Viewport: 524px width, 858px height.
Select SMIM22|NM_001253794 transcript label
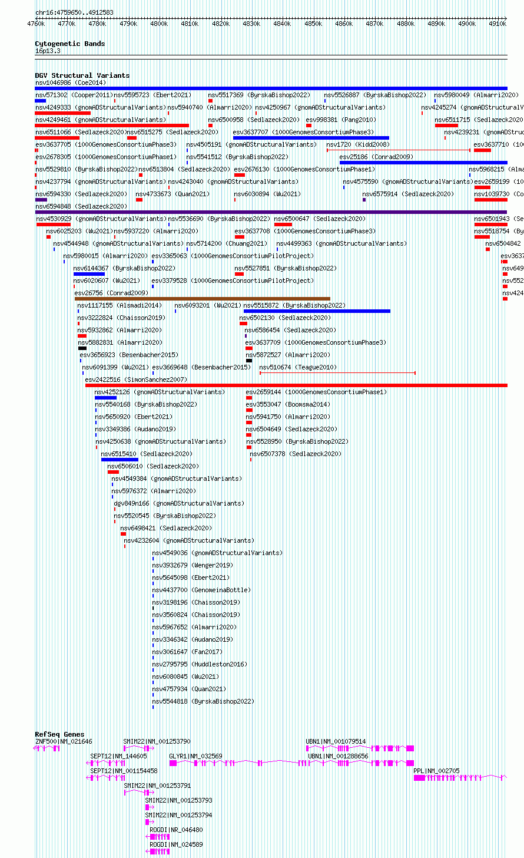(179, 816)
